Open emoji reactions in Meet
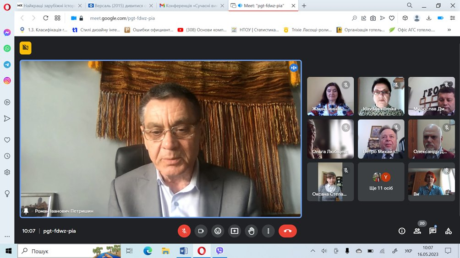The image size is (460, 258). pyautogui.click(x=218, y=231)
